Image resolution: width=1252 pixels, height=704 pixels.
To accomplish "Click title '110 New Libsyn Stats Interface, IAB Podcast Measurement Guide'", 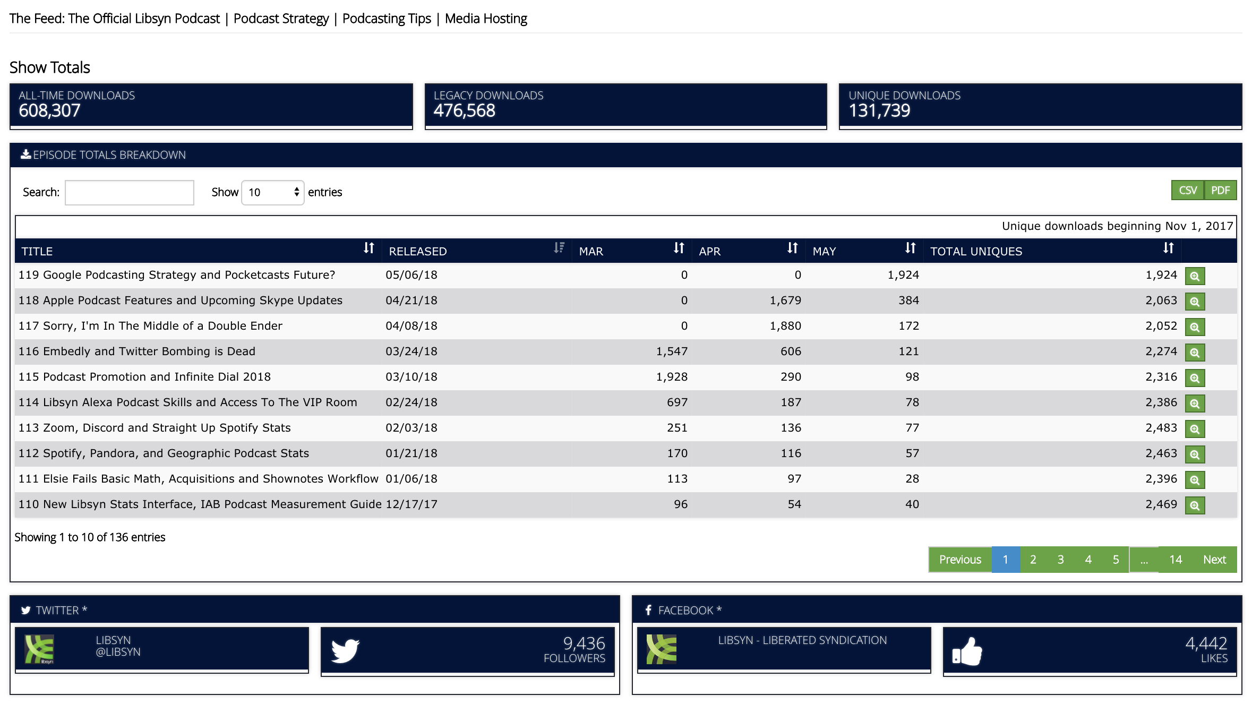I will click(x=200, y=504).
